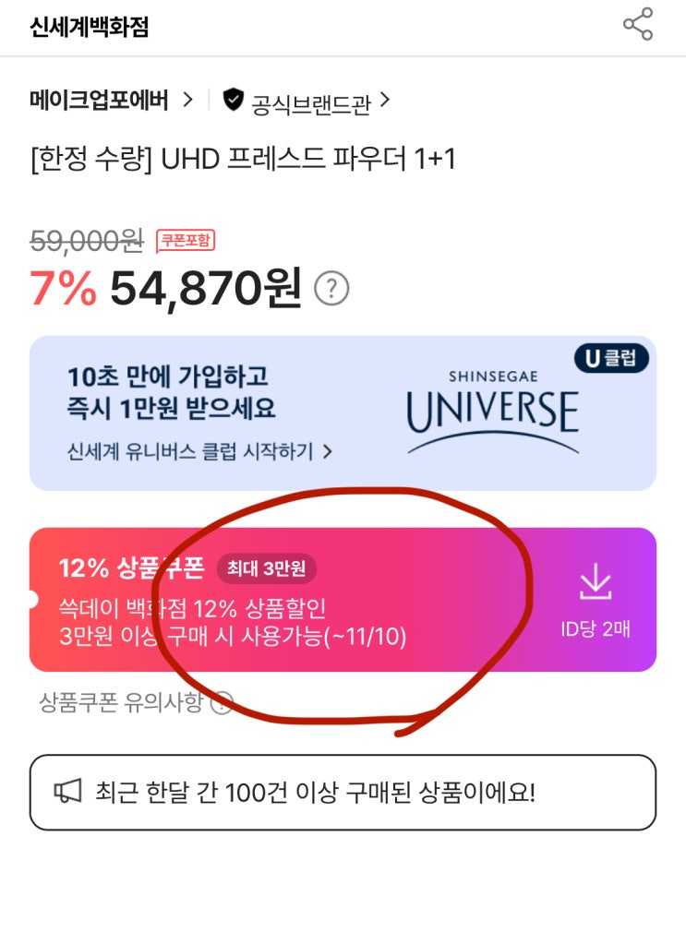The width and height of the screenshot is (686, 932).
Task: Select the UHD 프레스드 파우더 1+1 product title
Action: 243,159
